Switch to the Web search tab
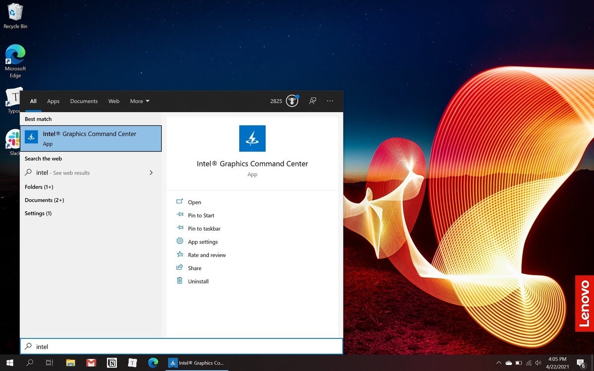 click(x=114, y=101)
